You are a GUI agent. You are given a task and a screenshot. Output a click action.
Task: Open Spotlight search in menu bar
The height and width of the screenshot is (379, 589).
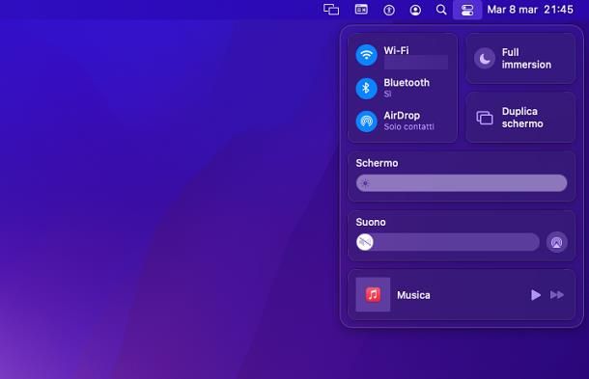pos(441,10)
